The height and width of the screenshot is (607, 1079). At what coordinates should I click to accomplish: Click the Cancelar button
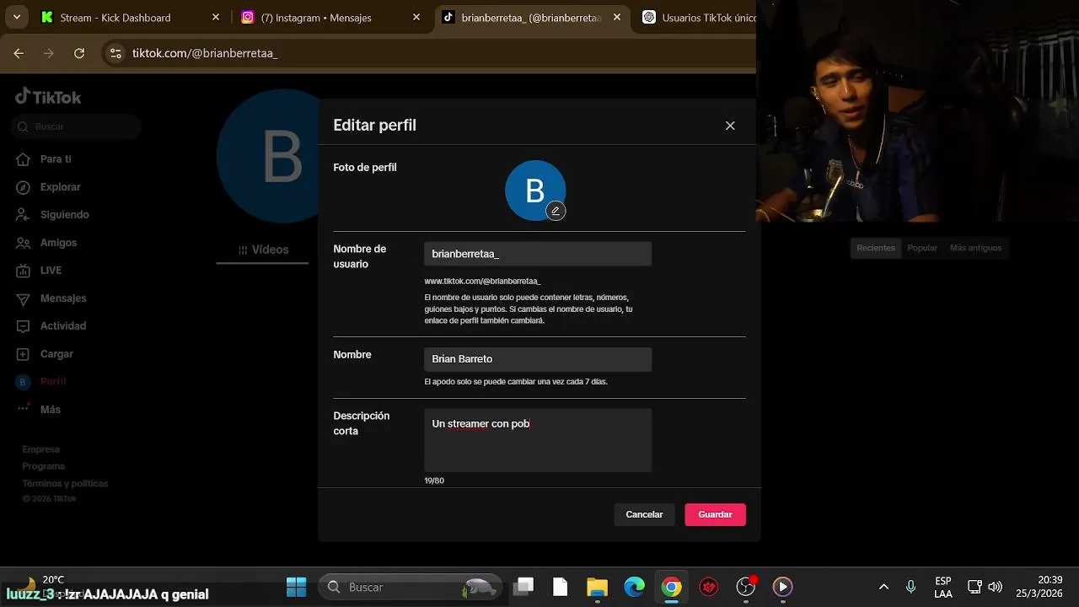click(x=644, y=514)
